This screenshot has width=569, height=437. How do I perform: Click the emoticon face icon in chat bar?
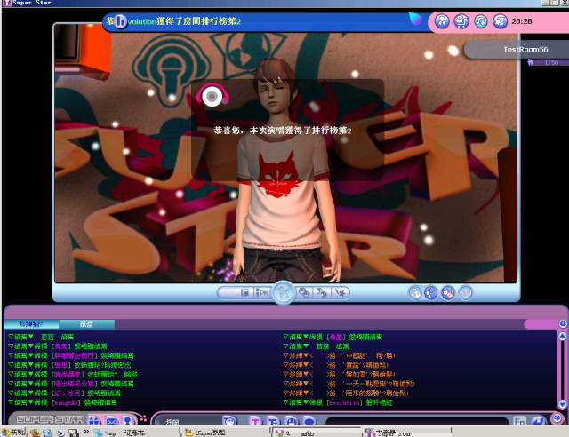pyautogui.click(x=229, y=421)
